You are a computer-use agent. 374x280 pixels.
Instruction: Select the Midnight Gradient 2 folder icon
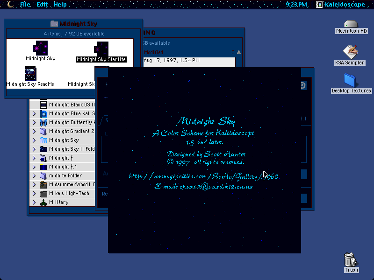pos(43,131)
